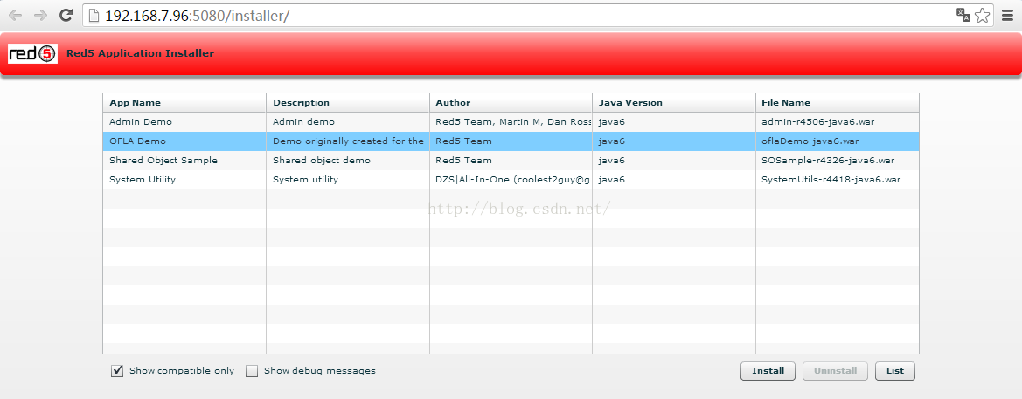Reload the installer page

[x=66, y=15]
